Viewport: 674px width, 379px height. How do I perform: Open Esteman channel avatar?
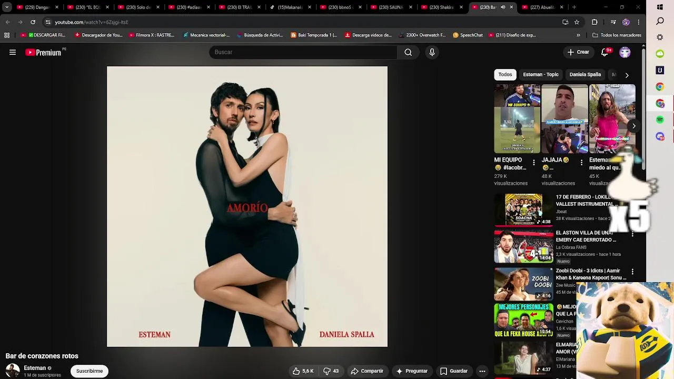tap(13, 371)
